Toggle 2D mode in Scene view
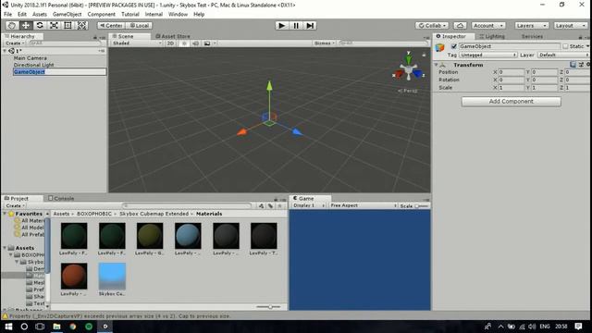 tap(170, 43)
